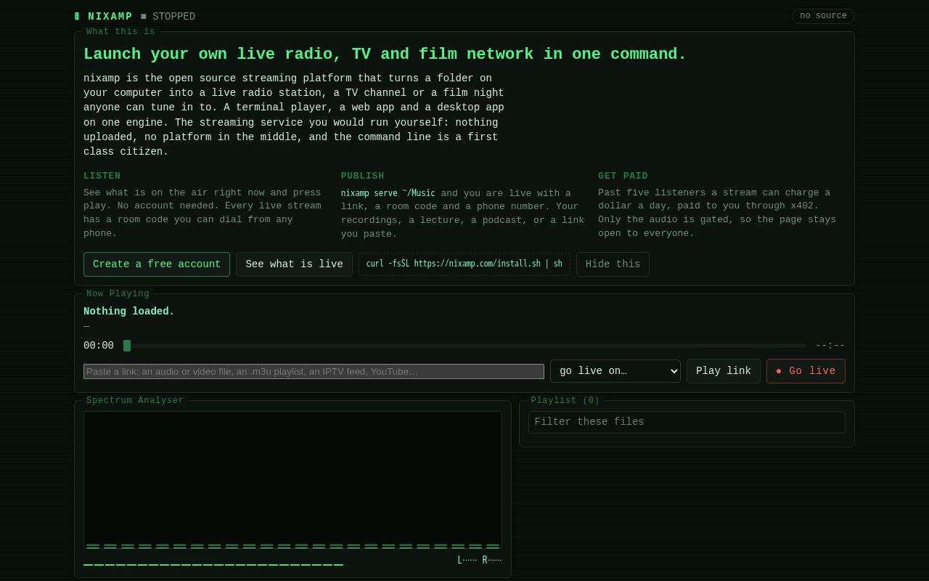Click the seek bar track
The height and width of the screenshot is (581, 929).
(464, 346)
